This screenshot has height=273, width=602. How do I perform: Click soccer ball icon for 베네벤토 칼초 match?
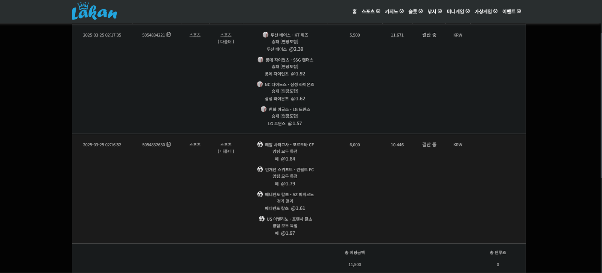tap(260, 194)
